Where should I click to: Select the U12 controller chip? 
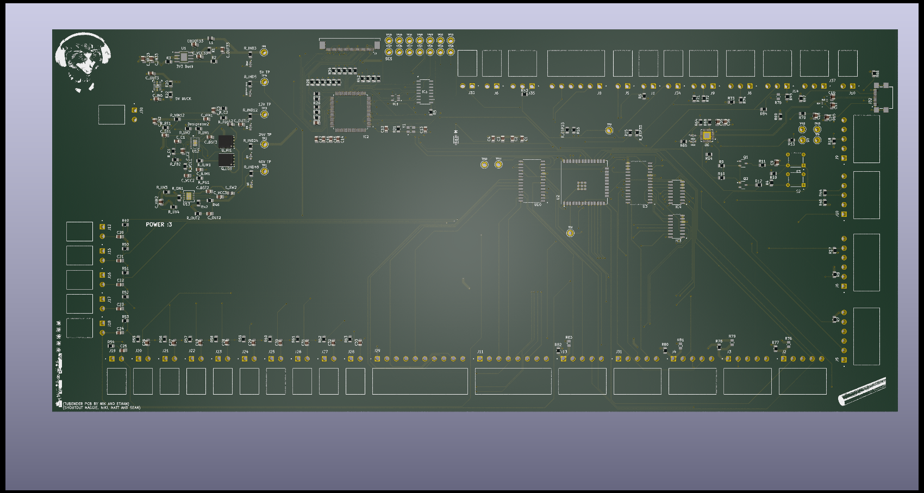pos(195,143)
